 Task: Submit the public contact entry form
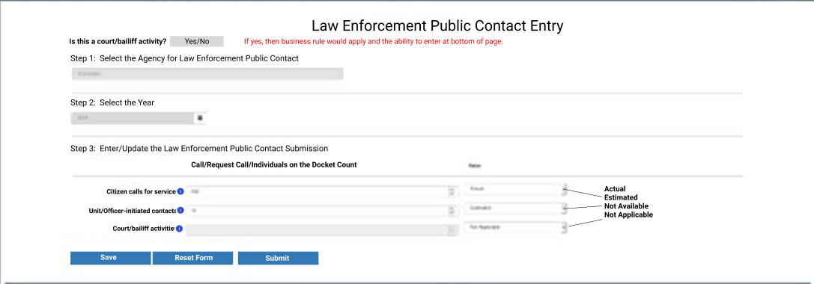tap(279, 258)
